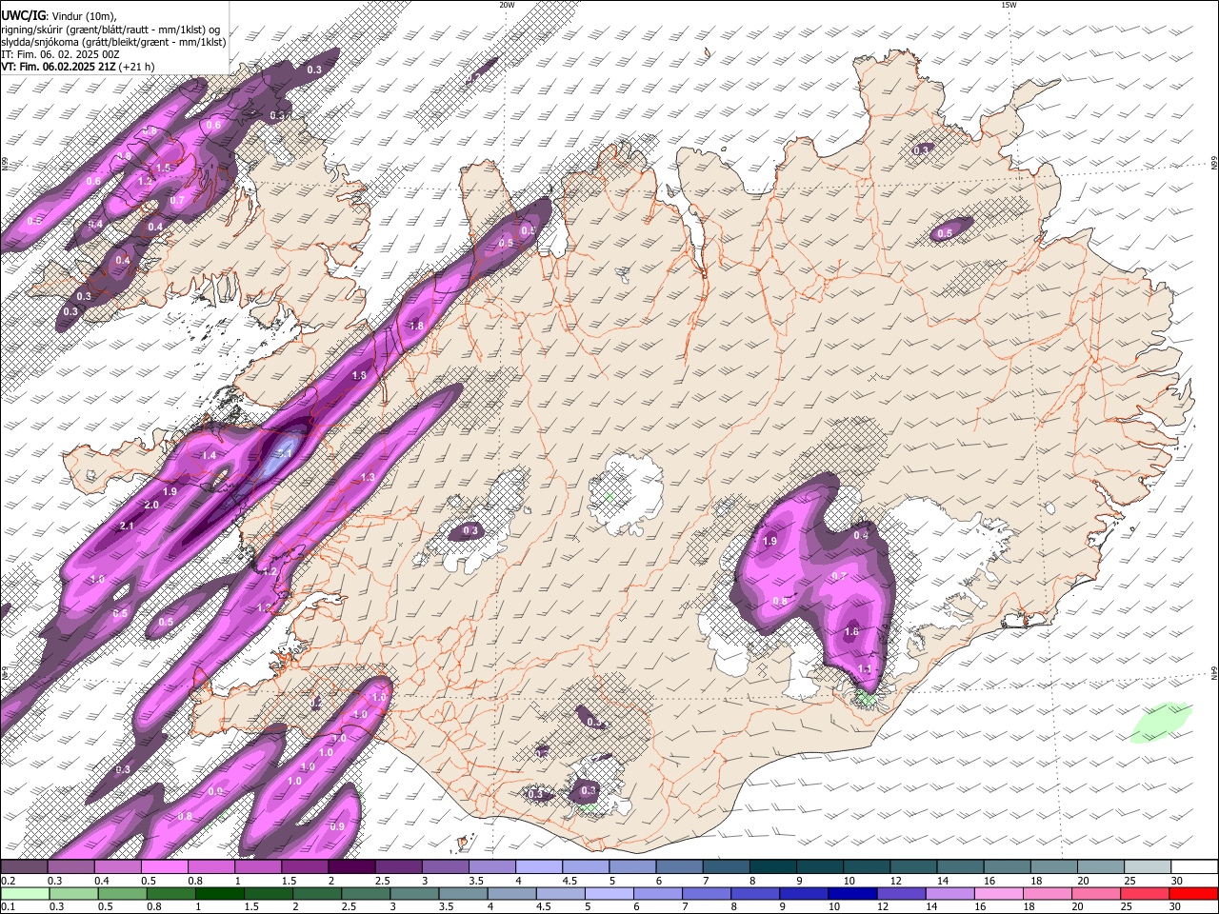This screenshot has height=914, width=1219.
Task: Click the 'Vindur (10m)' label in the header
Action: click(83, 15)
